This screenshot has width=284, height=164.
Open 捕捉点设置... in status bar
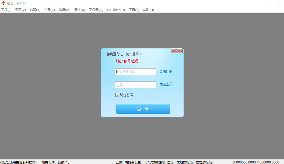[134, 162]
